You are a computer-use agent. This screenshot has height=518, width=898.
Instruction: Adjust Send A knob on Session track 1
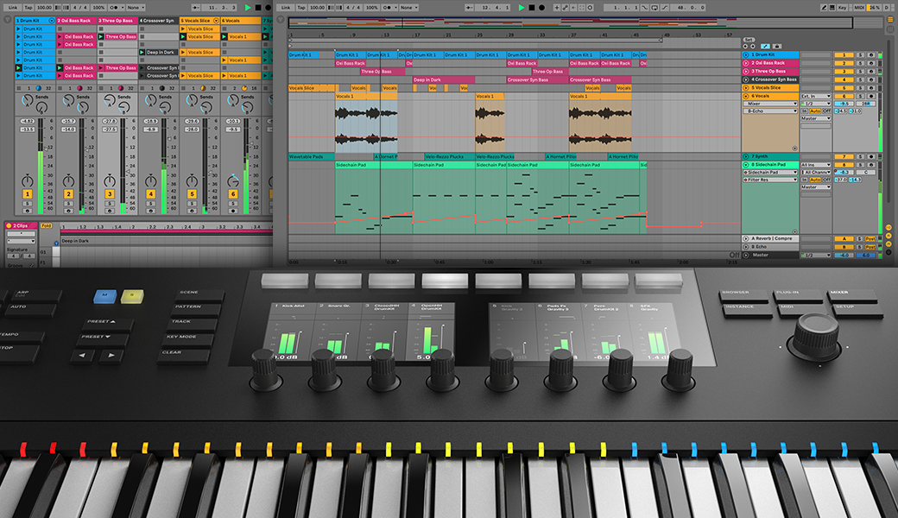click(27, 100)
